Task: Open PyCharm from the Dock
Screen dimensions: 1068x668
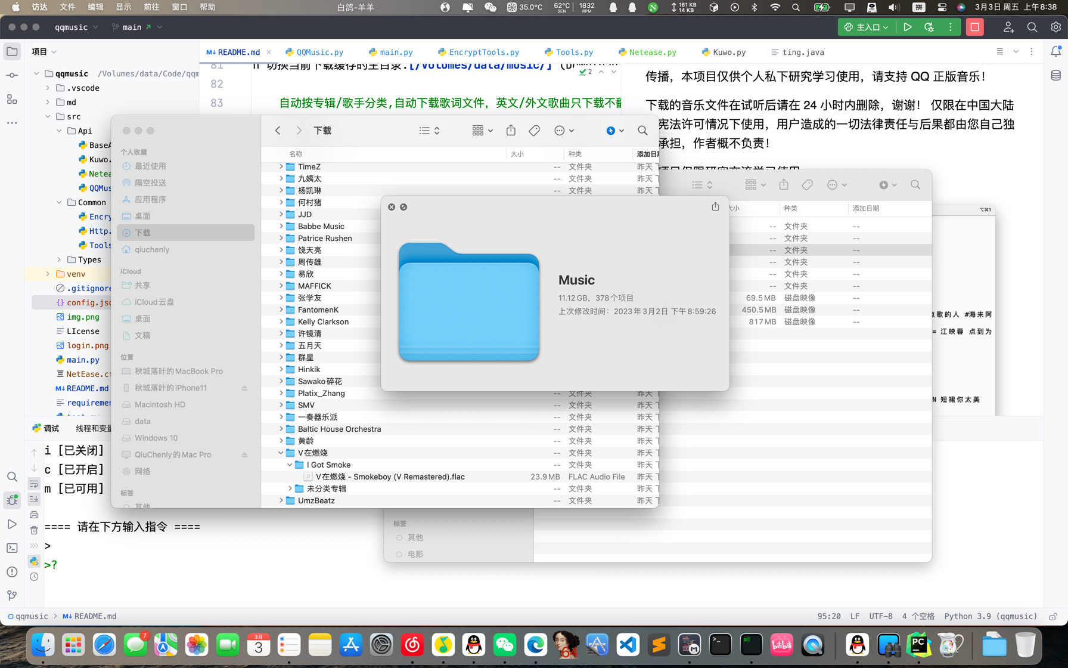Action: tap(918, 645)
